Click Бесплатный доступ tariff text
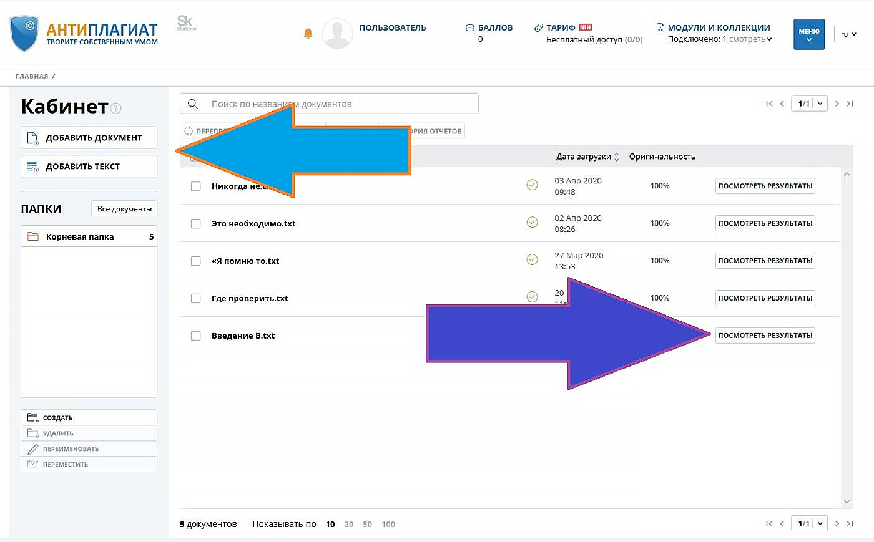Screen dimensions: 874x542 (x=594, y=39)
